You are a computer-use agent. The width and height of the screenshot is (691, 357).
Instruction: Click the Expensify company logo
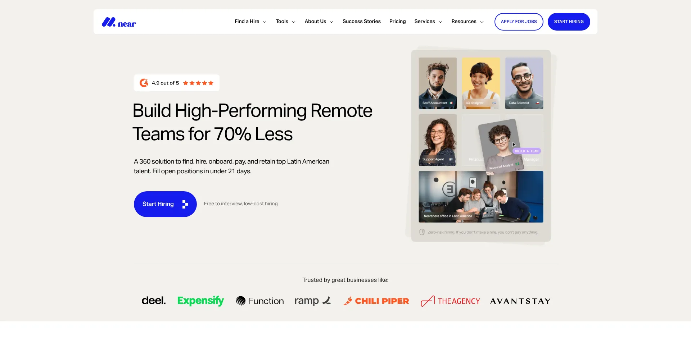click(x=200, y=301)
